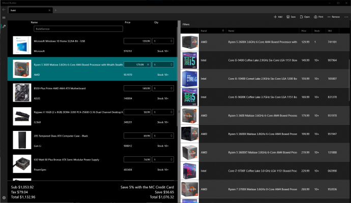The height and width of the screenshot is (203, 351).
Task: Click the panel splitter handle
Action: (x=179, y=112)
